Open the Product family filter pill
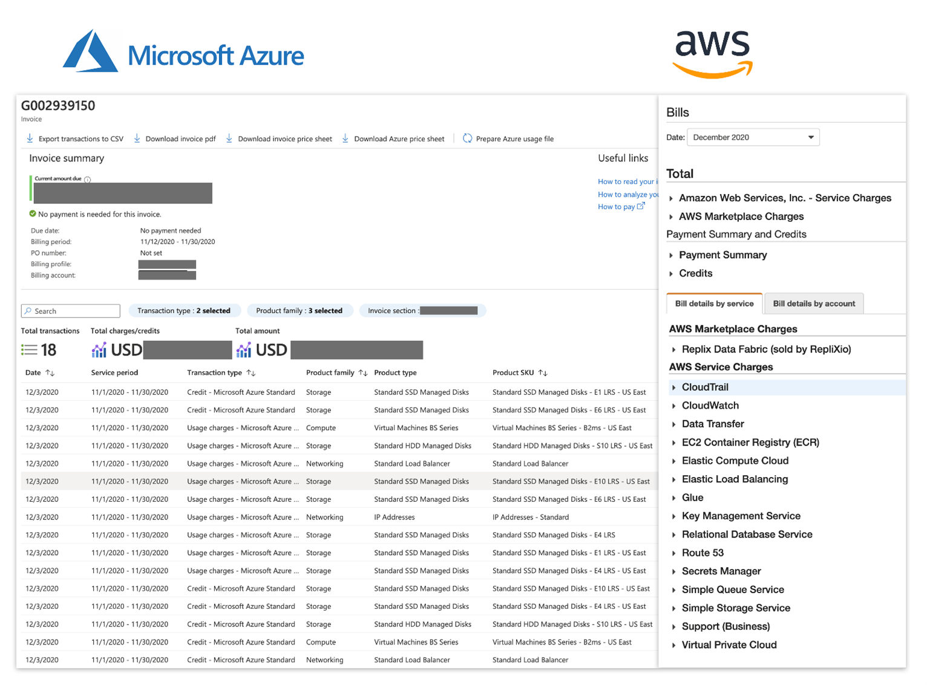The image size is (927, 685). [299, 311]
